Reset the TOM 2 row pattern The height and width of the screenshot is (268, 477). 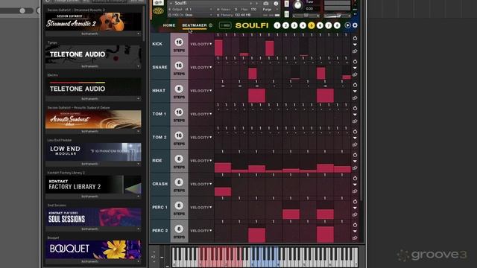click(x=355, y=132)
